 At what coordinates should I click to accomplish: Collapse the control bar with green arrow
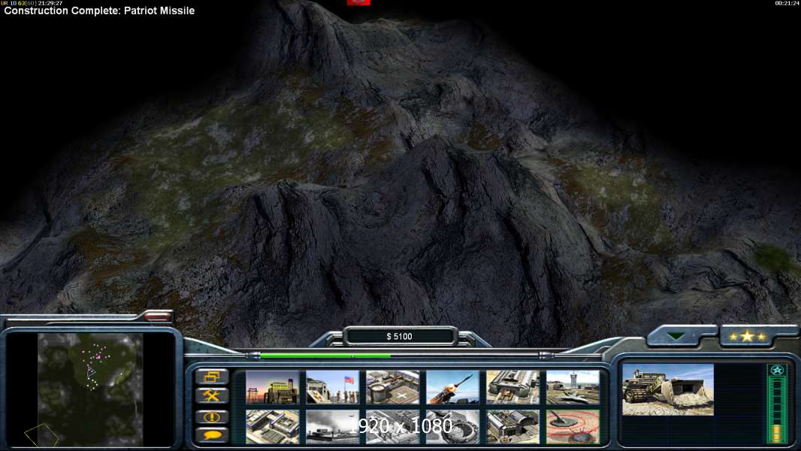(677, 336)
